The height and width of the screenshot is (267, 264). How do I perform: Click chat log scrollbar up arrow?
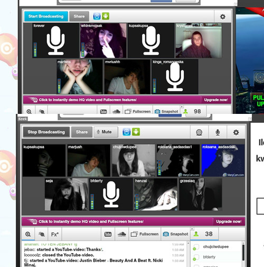188,243
